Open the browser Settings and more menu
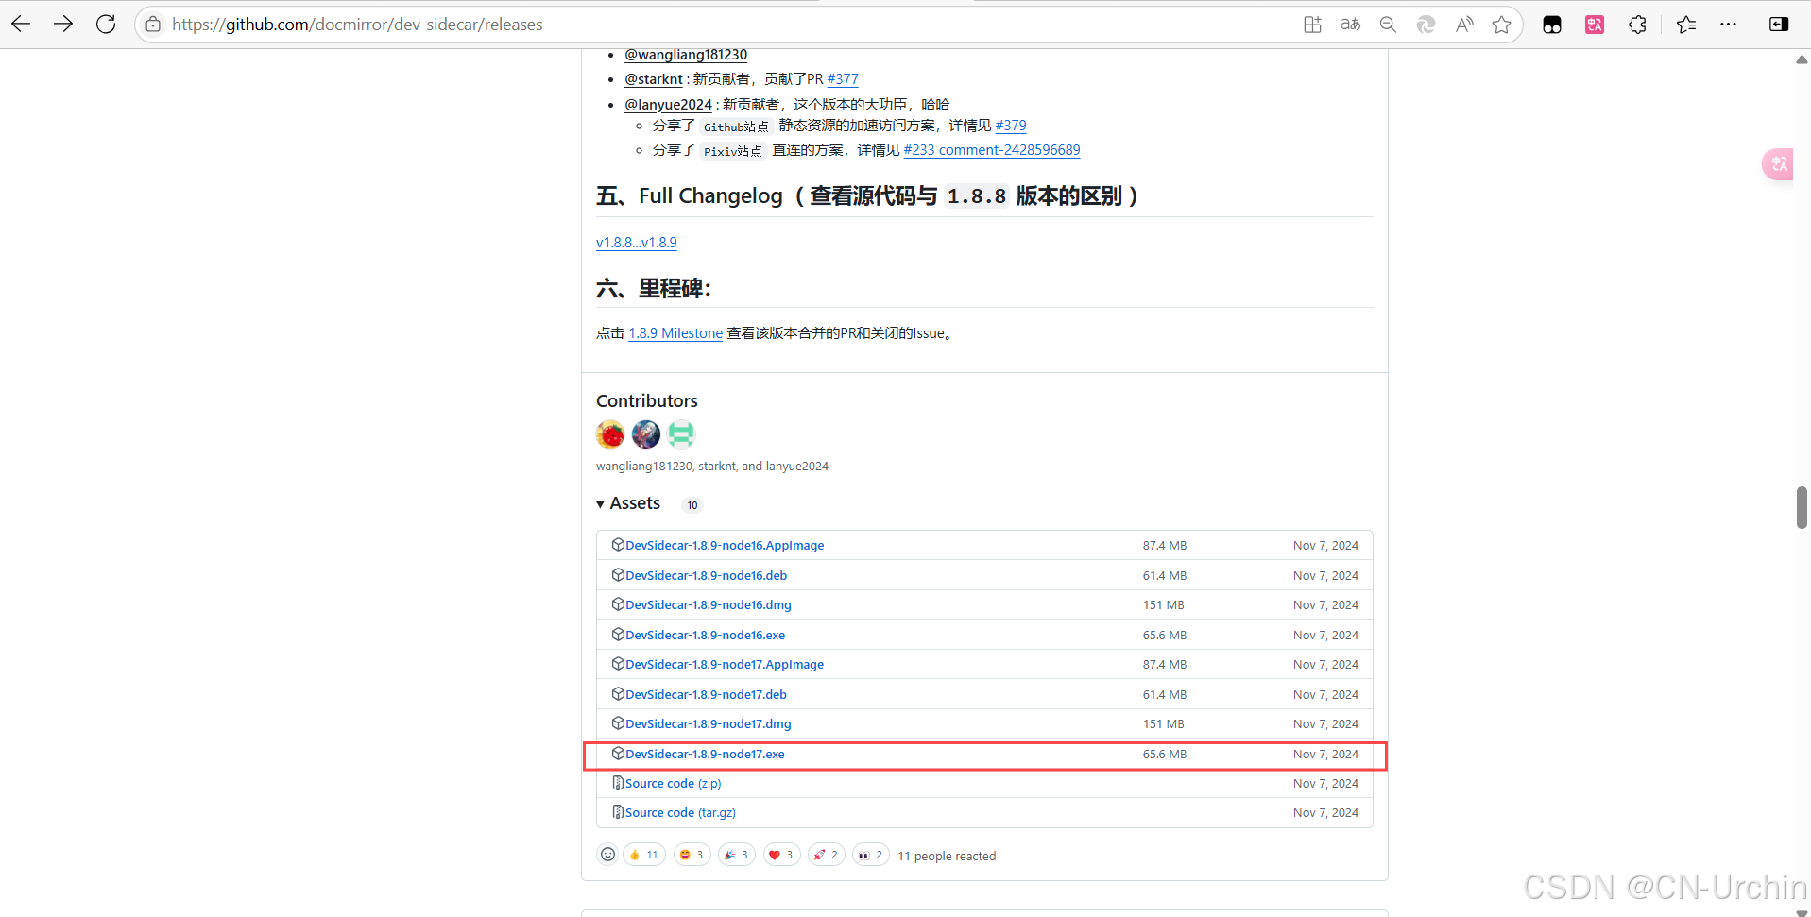This screenshot has width=1811, height=917. [1728, 25]
